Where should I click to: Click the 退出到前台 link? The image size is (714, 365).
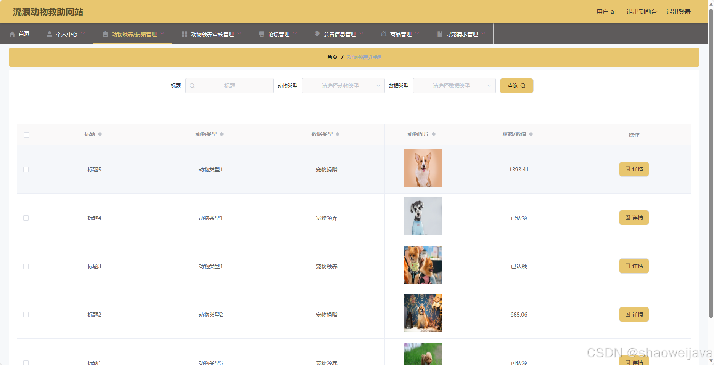click(x=642, y=12)
